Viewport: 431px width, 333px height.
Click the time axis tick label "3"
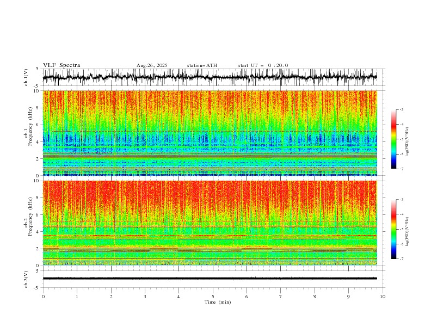(145, 297)
